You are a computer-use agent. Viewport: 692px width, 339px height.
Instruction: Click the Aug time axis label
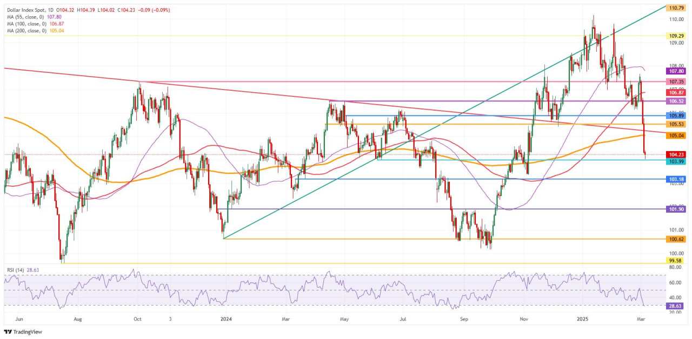78,319
